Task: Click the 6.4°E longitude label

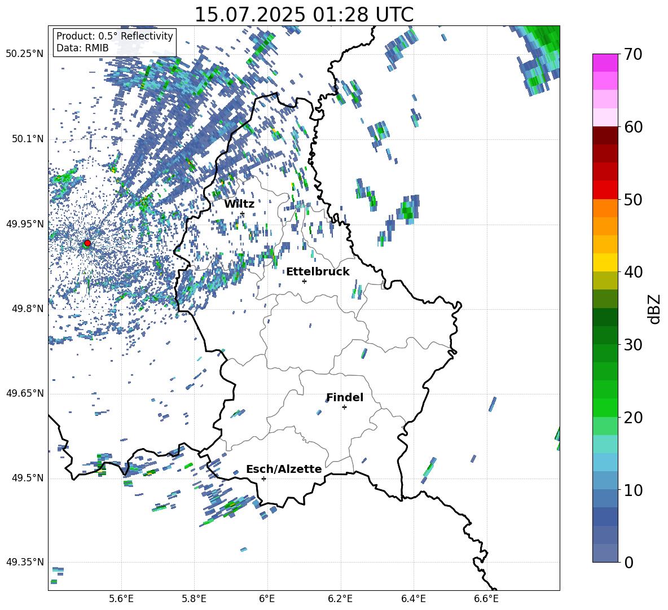Action: [x=414, y=599]
